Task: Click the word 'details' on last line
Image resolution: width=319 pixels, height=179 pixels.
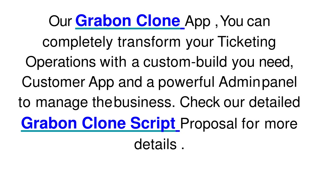Action: coord(155,144)
